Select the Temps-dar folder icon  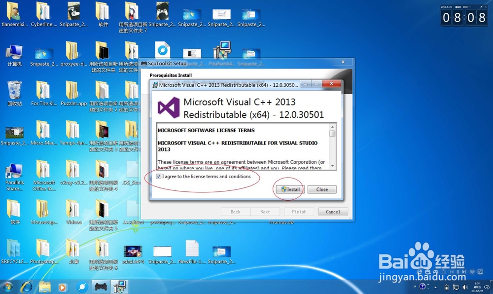pos(73,133)
